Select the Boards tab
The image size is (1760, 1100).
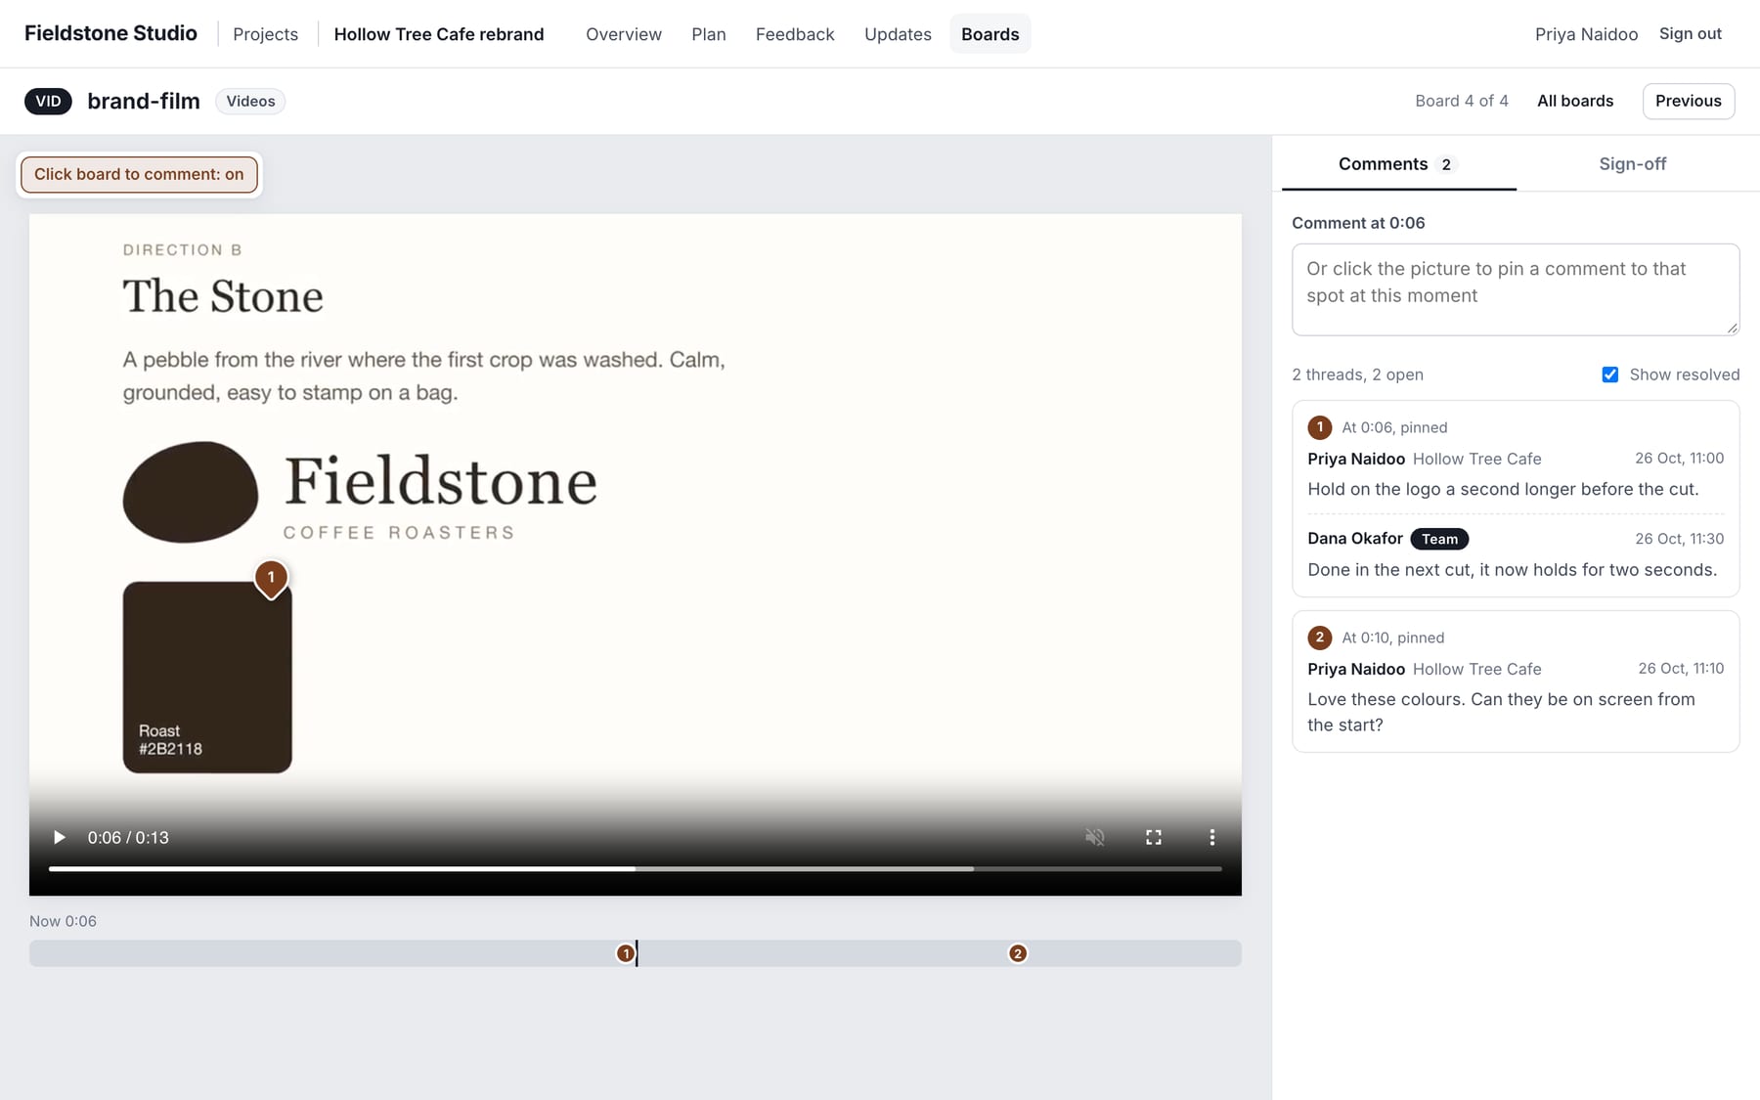(x=990, y=34)
